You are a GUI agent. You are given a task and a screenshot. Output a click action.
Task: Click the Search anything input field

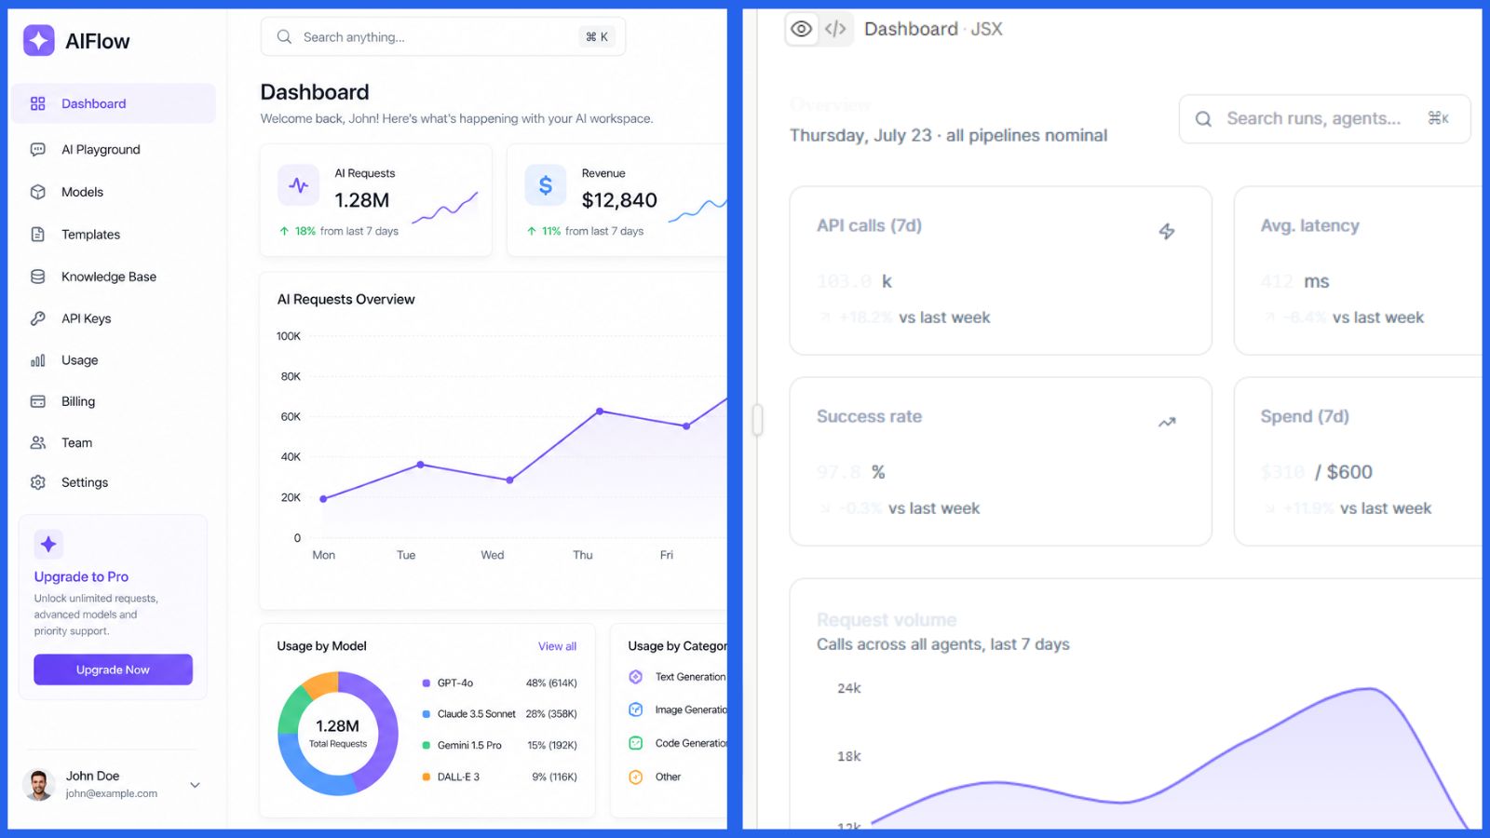pyautogui.click(x=443, y=37)
